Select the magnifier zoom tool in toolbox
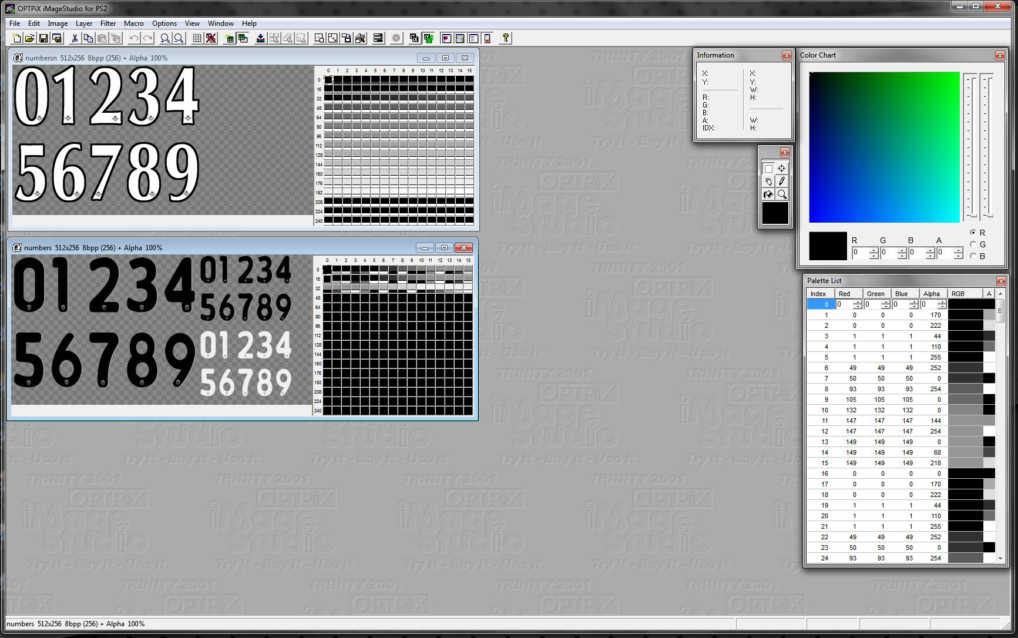This screenshot has height=638, width=1018. [x=782, y=194]
